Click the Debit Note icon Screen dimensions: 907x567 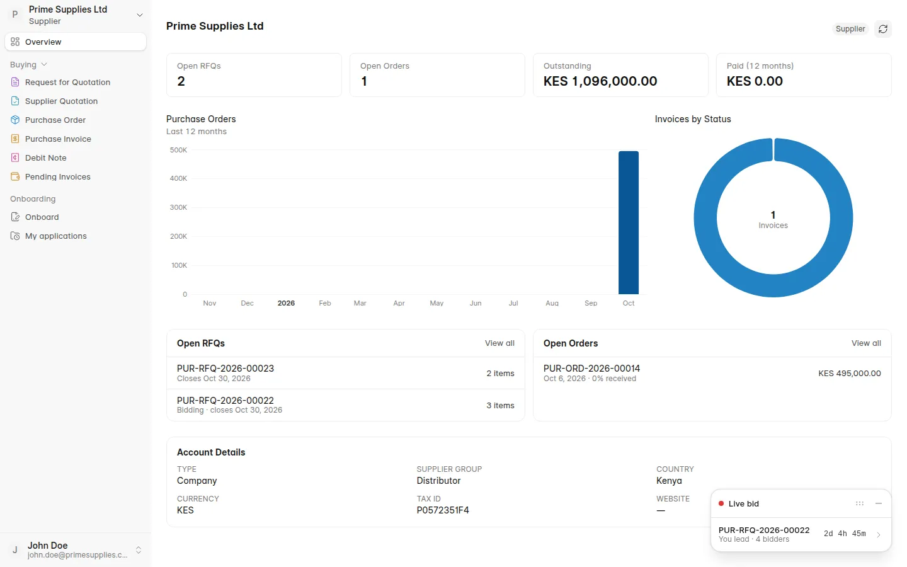(x=15, y=157)
